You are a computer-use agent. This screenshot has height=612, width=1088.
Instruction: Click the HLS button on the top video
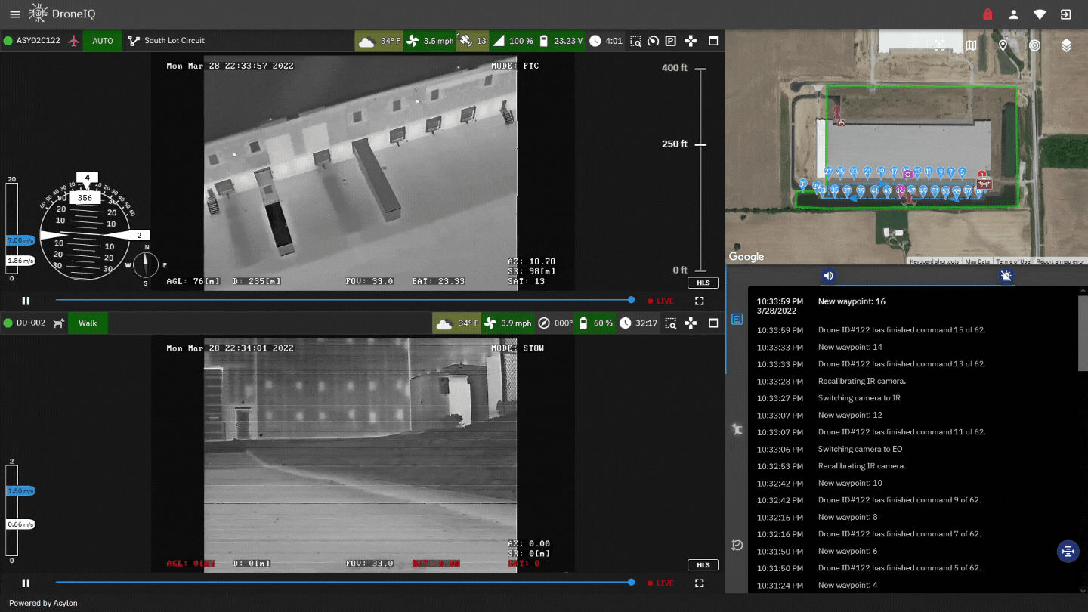(703, 283)
